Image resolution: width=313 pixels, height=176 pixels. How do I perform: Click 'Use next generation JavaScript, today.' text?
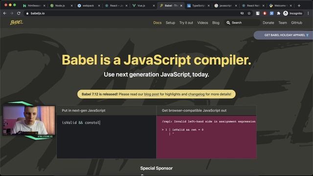tap(156, 74)
